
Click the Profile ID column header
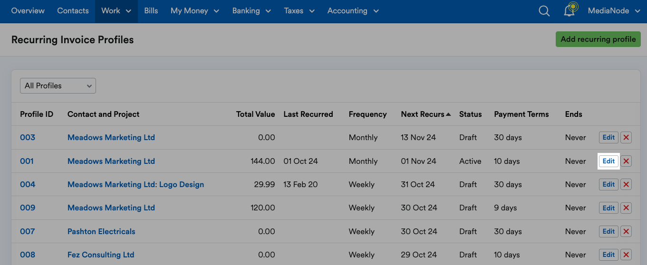point(37,114)
